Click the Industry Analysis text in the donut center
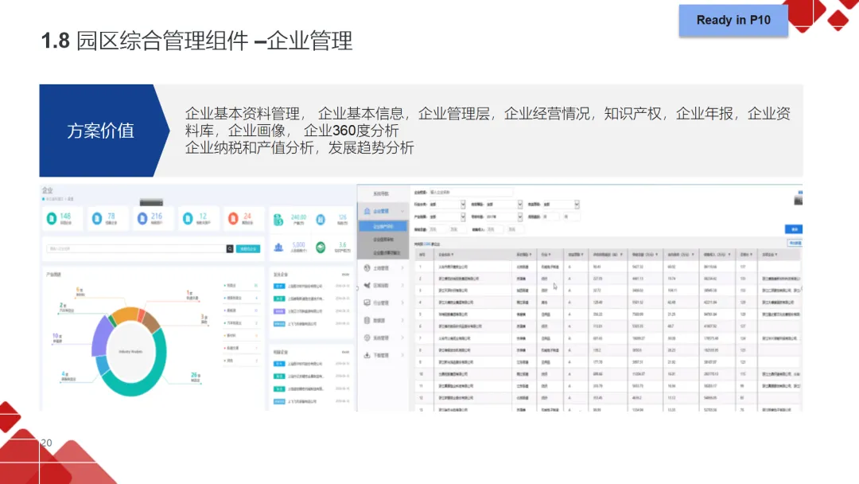The image size is (859, 484). (x=131, y=352)
